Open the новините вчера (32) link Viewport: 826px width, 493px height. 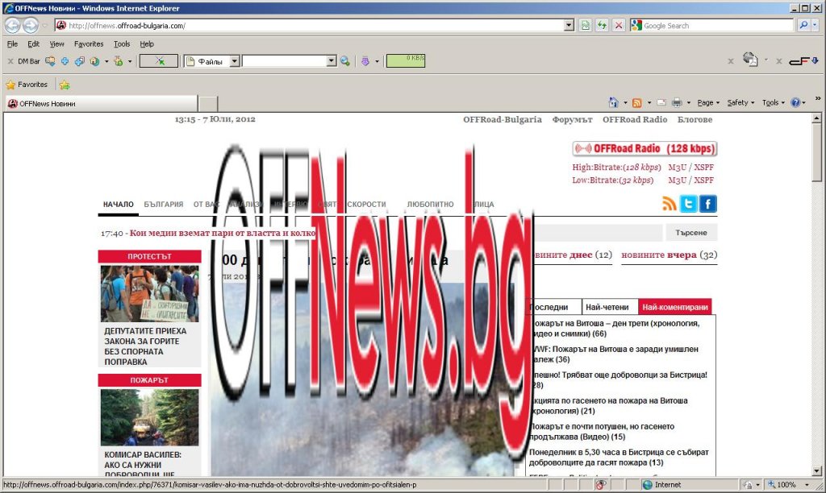click(x=669, y=255)
